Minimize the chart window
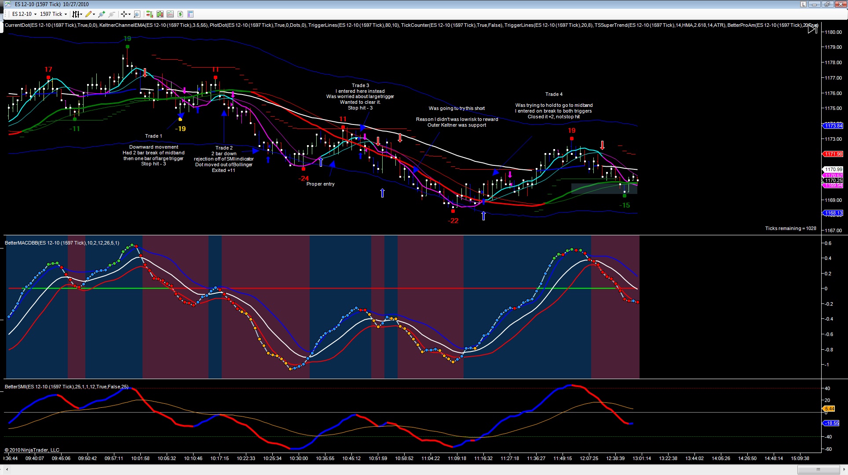 point(815,4)
